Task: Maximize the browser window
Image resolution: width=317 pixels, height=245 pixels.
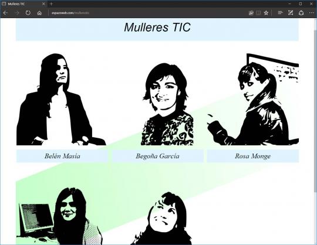Action: tap(301, 4)
